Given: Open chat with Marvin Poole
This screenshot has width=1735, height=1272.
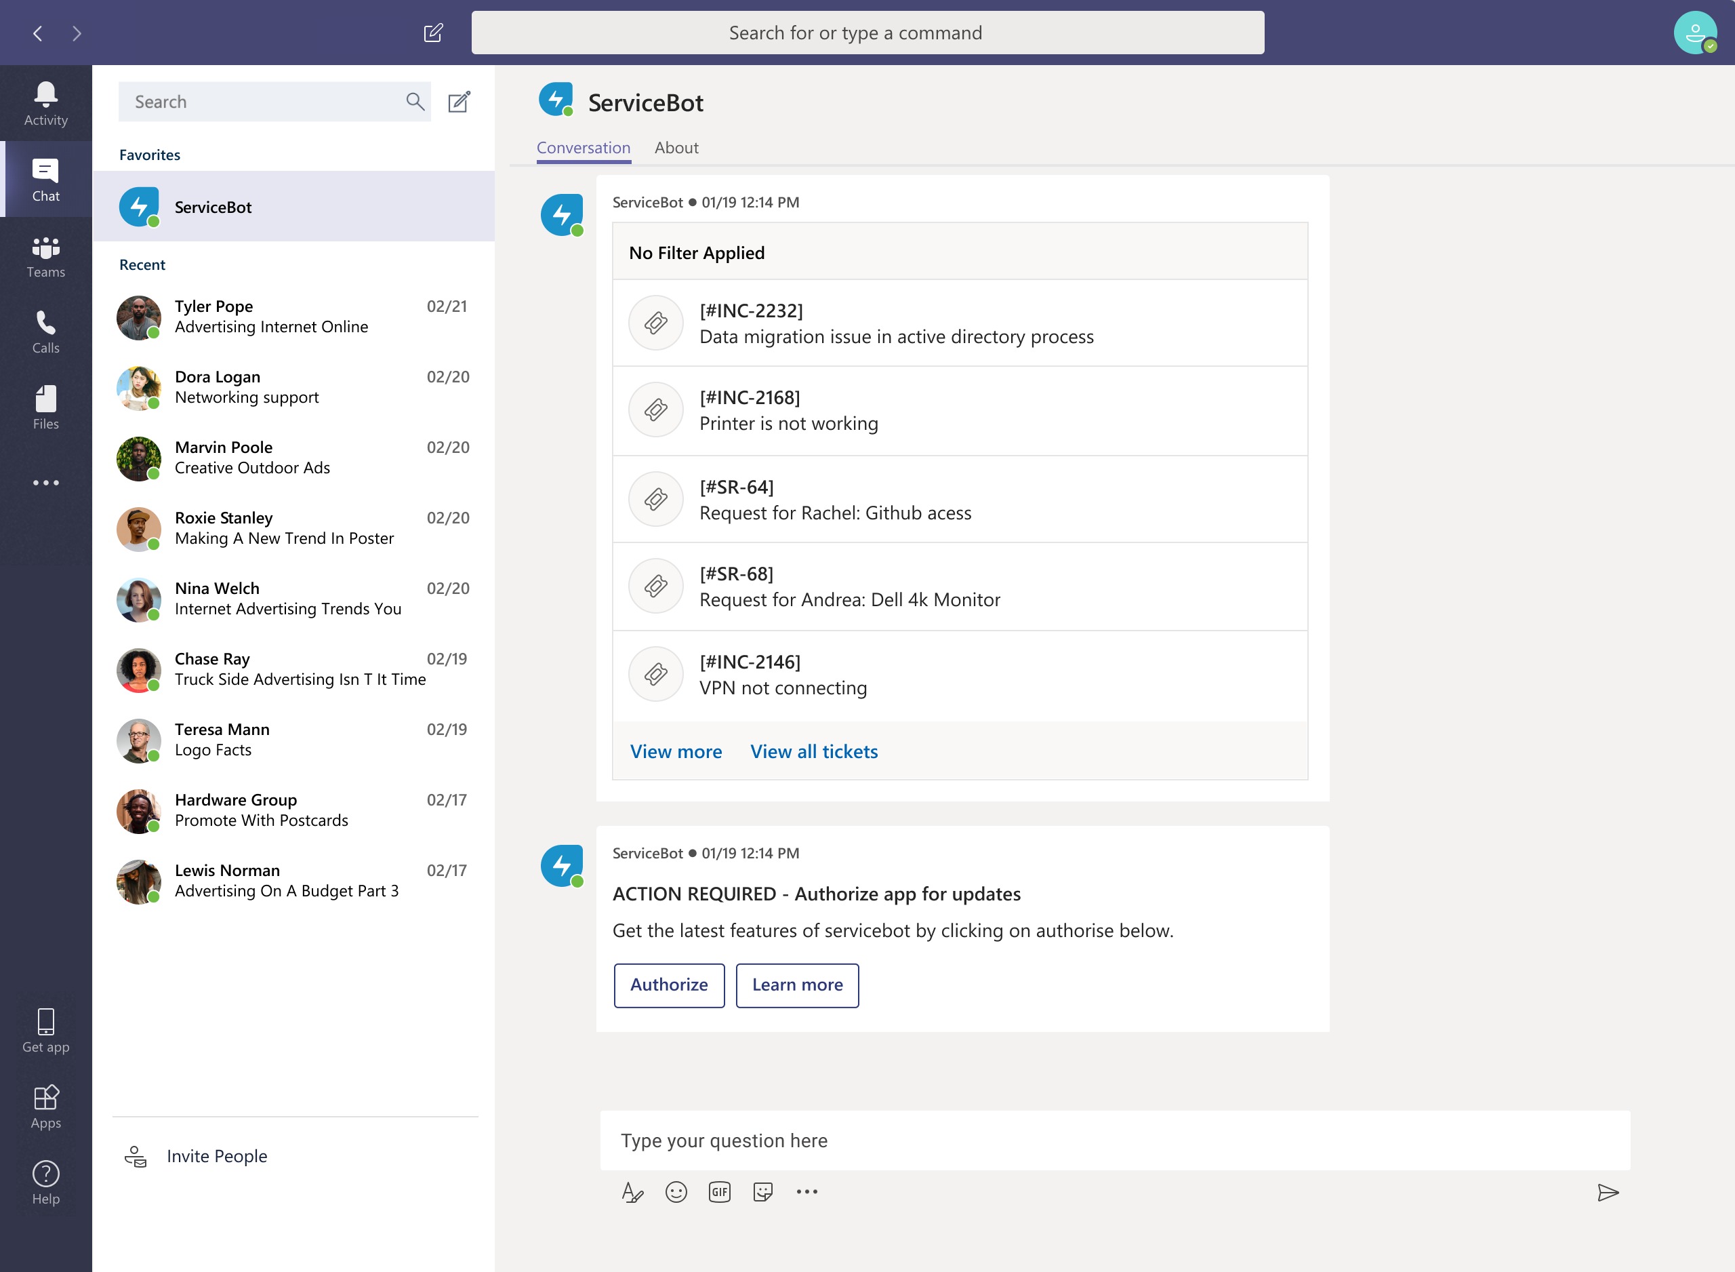Looking at the screenshot, I should click(294, 458).
